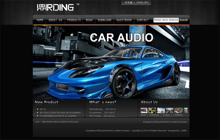The image size is (220, 140).
Task: Open the GUESTBOOK menu item
Action: 124,20
